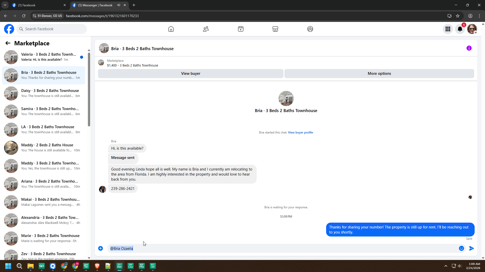This screenshot has width=485, height=272.
Task: Open the Friends icon in top navigation
Action: point(206,29)
